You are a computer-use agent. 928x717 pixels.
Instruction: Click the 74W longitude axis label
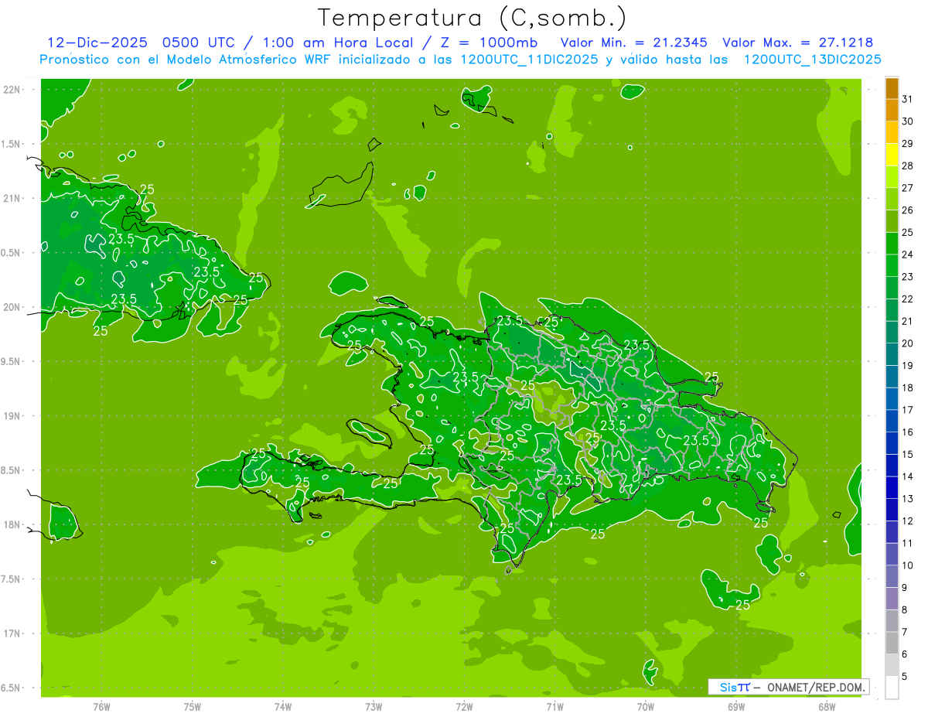282,707
